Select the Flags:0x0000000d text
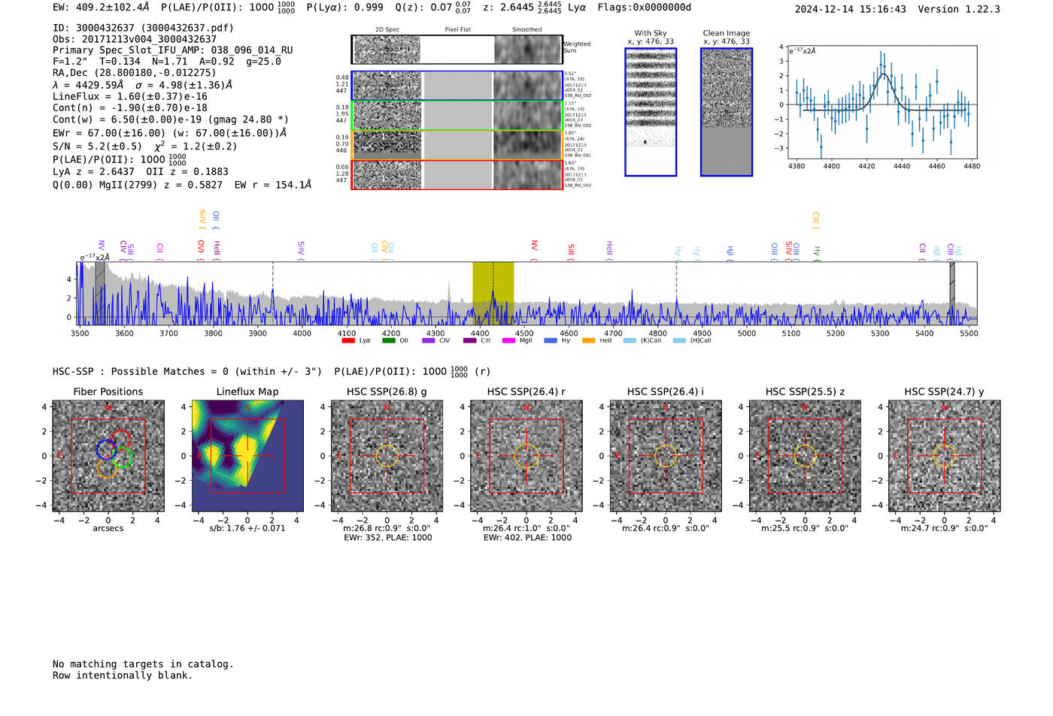This screenshot has height=716, width=1053. (x=645, y=8)
